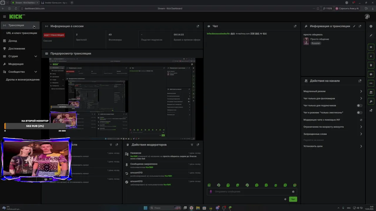The width and height of the screenshot is (376, 211).
Task: Toggle the stream preview widget icon in right sidebar
Action: pos(371,47)
